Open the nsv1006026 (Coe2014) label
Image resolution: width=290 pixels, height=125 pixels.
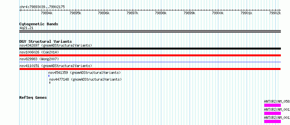(39, 52)
